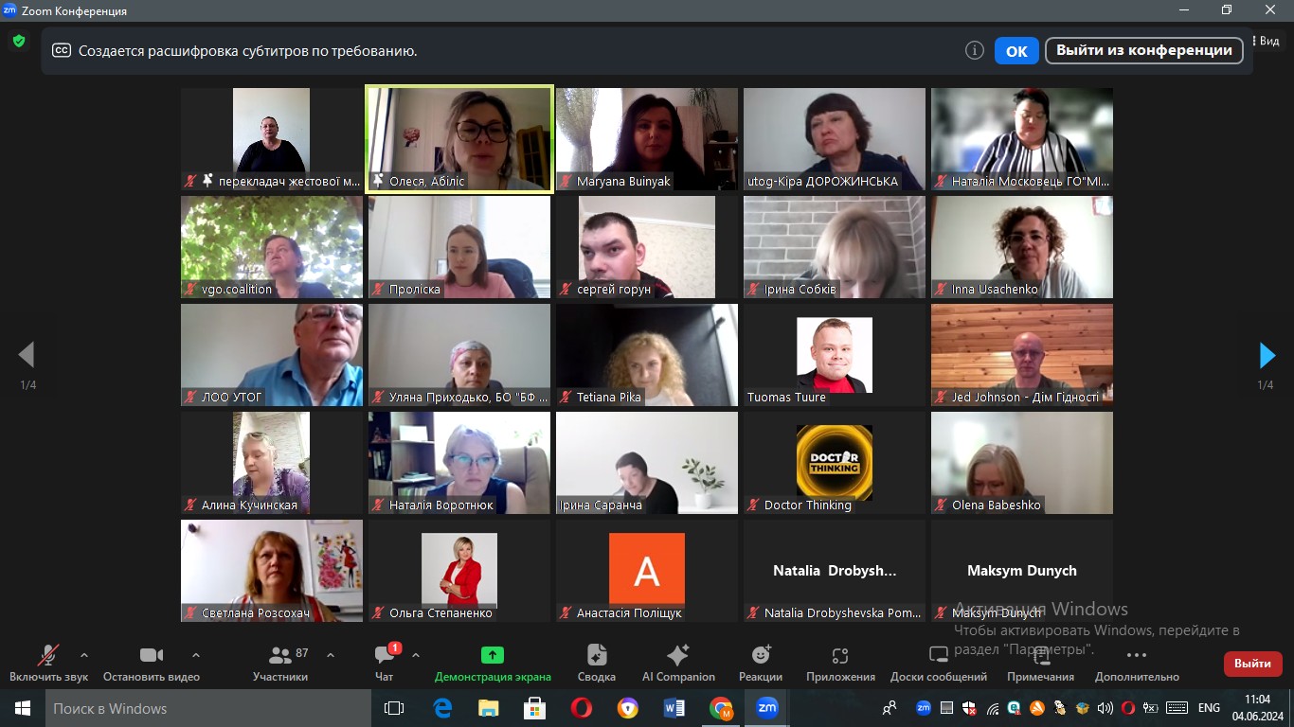This screenshot has height=727, width=1294.
Task: Expand audio options arrow next to microphone
Action: pyautogui.click(x=84, y=655)
